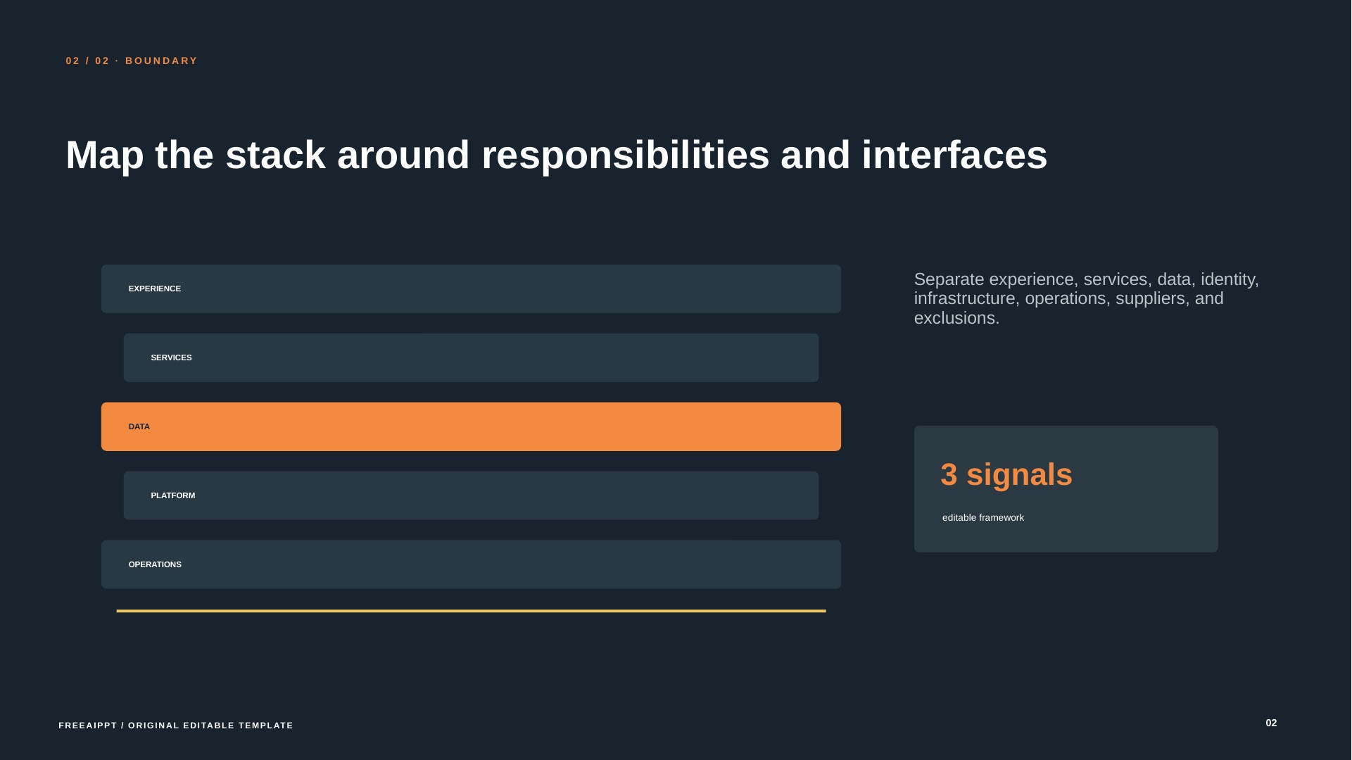Click the '3 signals' heading text
Screen dimensions: 1352x760
1006,475
